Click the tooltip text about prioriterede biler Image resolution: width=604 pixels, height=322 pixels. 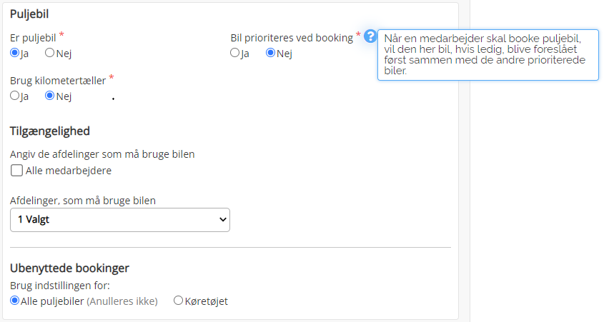488,55
